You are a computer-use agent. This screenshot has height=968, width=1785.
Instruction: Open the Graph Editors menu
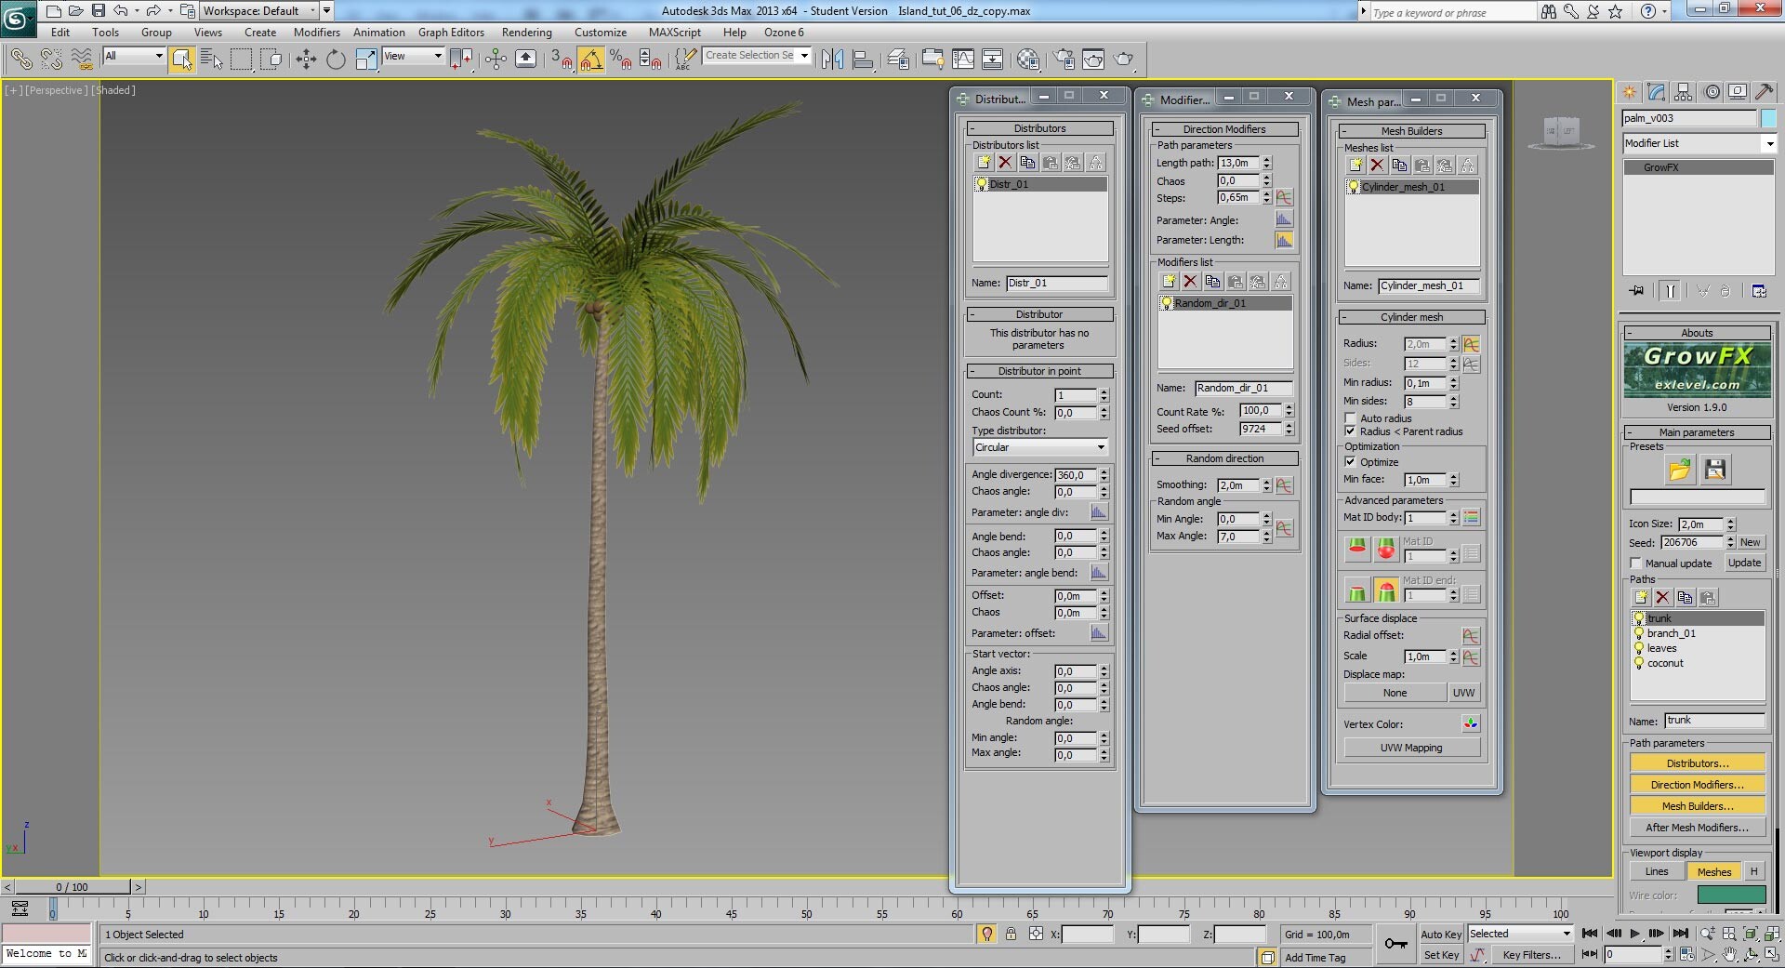(x=451, y=33)
